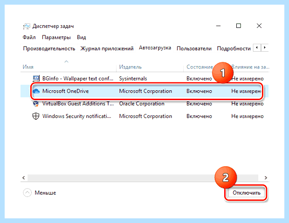The height and width of the screenshot is (223, 289).
Task: Click the VirtualBox Guest Additions icon
Action: tap(36, 103)
